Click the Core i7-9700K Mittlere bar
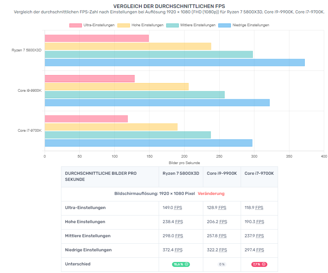328x273 pixels. (x=128, y=135)
